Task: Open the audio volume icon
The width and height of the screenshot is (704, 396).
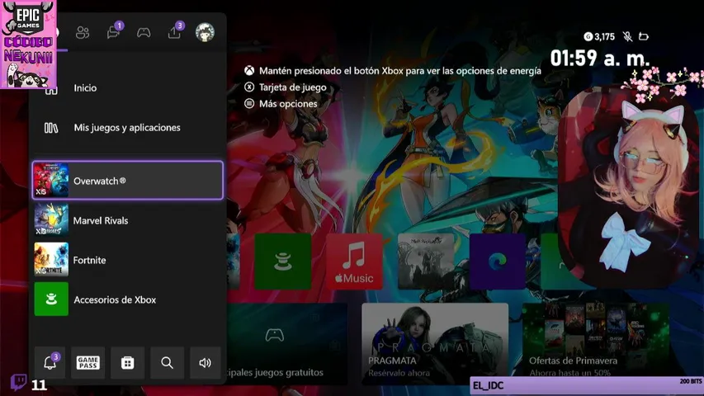Action: point(206,362)
